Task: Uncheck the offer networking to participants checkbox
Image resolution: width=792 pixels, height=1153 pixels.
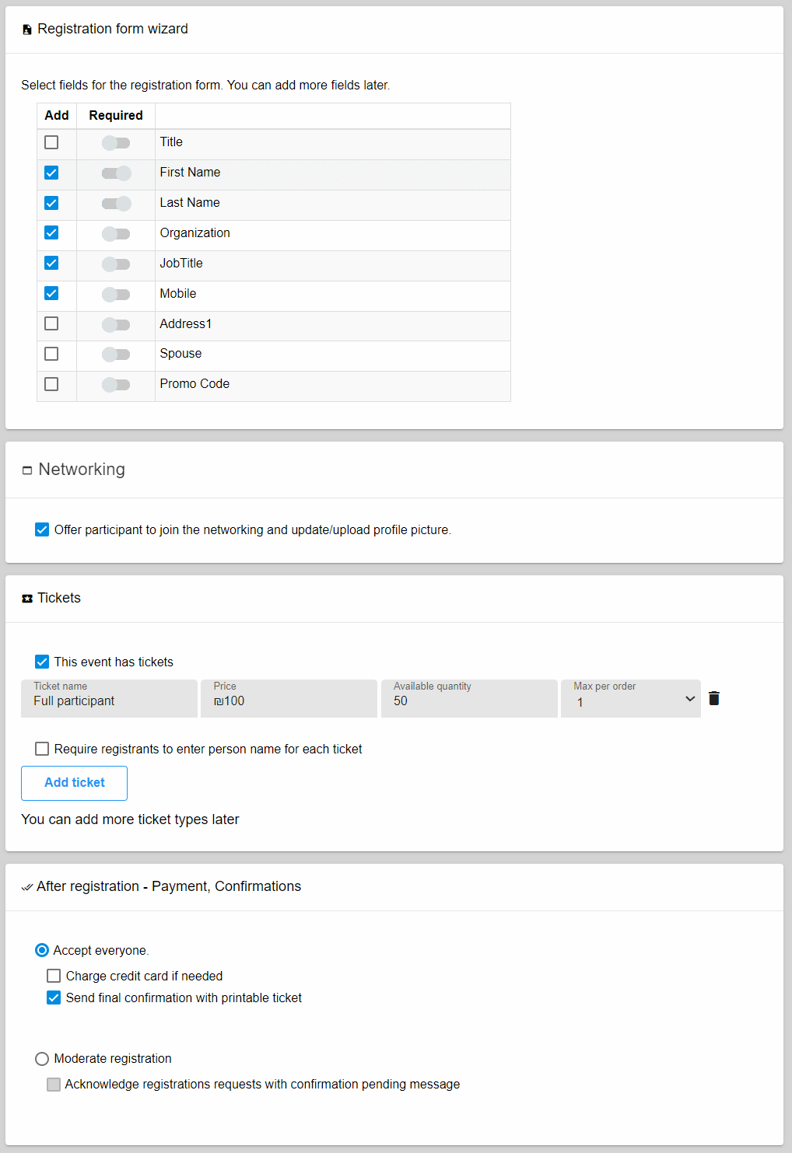Action: coord(42,529)
